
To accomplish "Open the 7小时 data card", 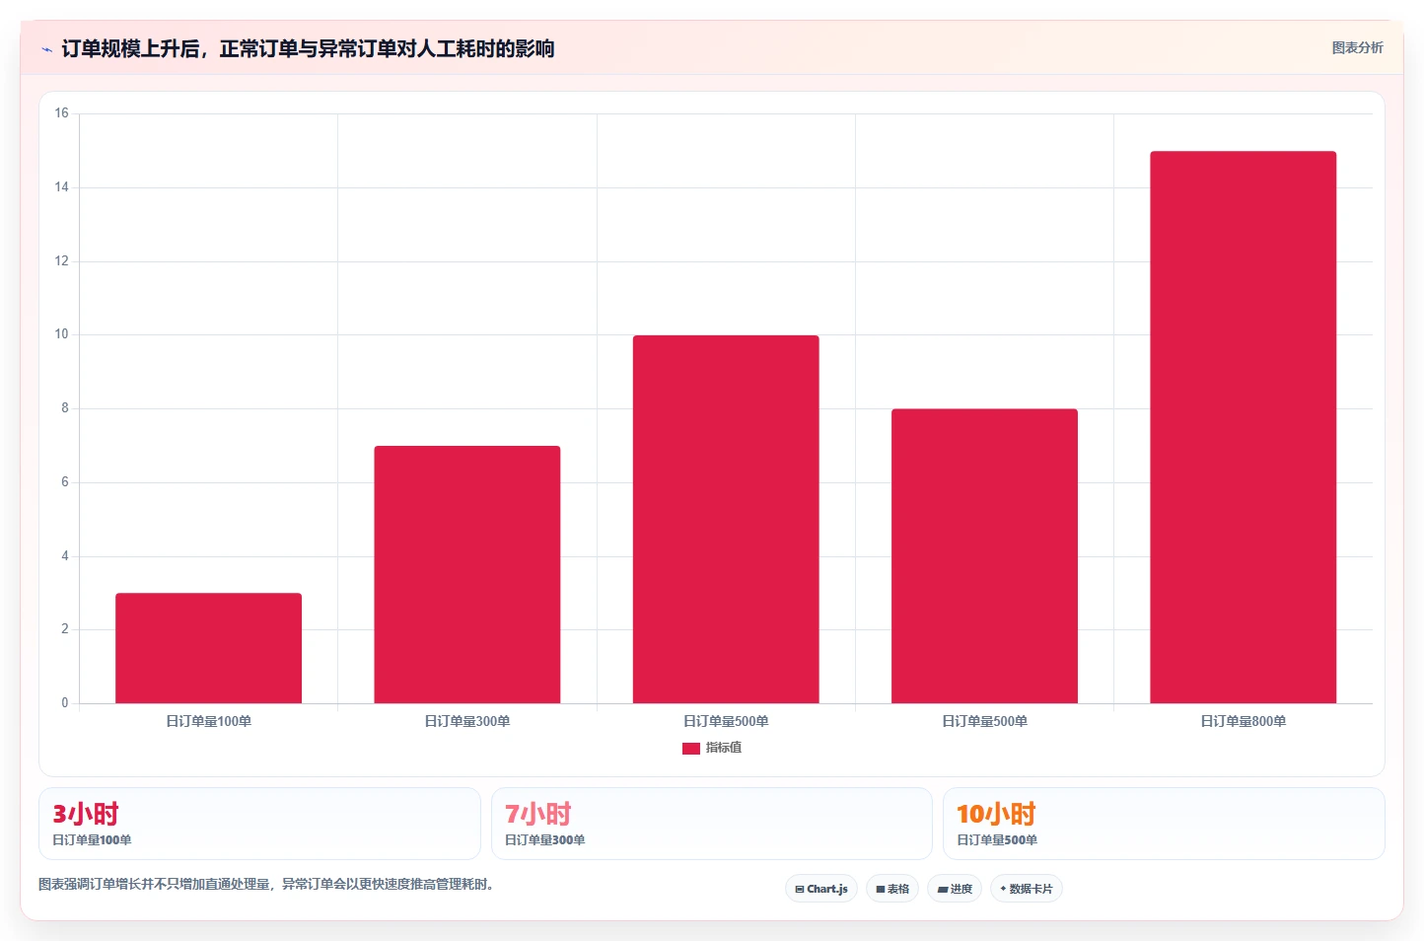I will (712, 824).
